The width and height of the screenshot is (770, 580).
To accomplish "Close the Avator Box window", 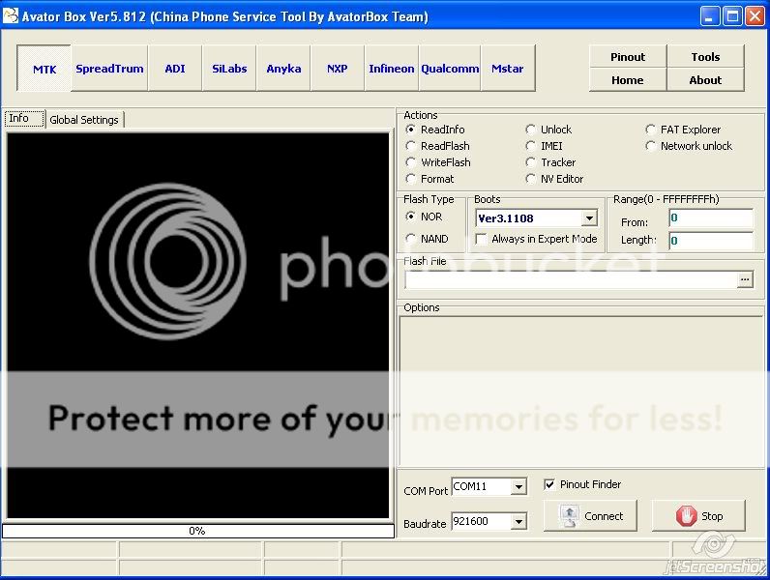I will click(x=755, y=16).
